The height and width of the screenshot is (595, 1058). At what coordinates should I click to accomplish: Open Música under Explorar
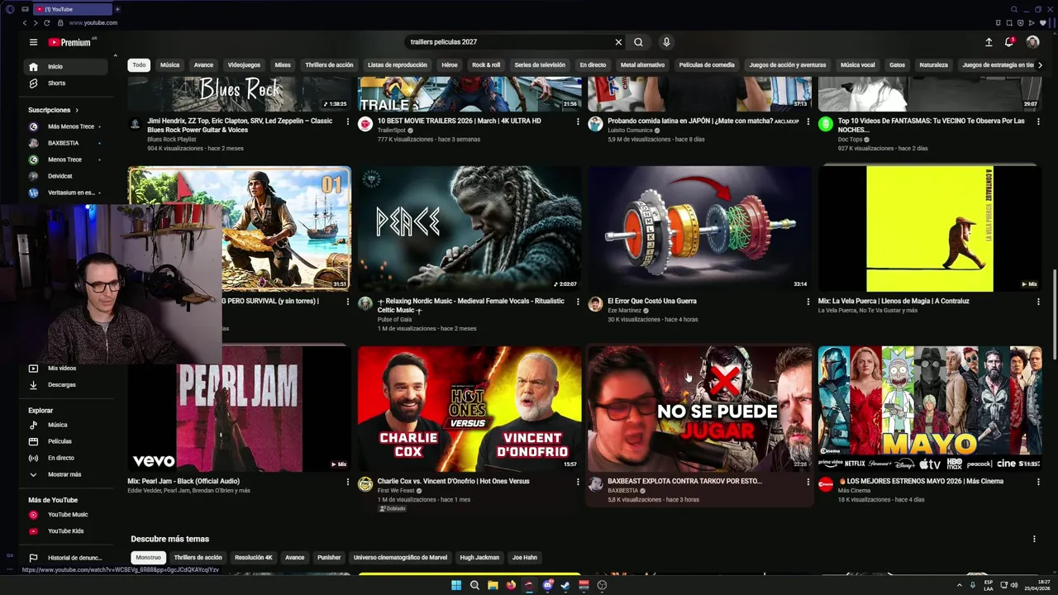click(67, 425)
